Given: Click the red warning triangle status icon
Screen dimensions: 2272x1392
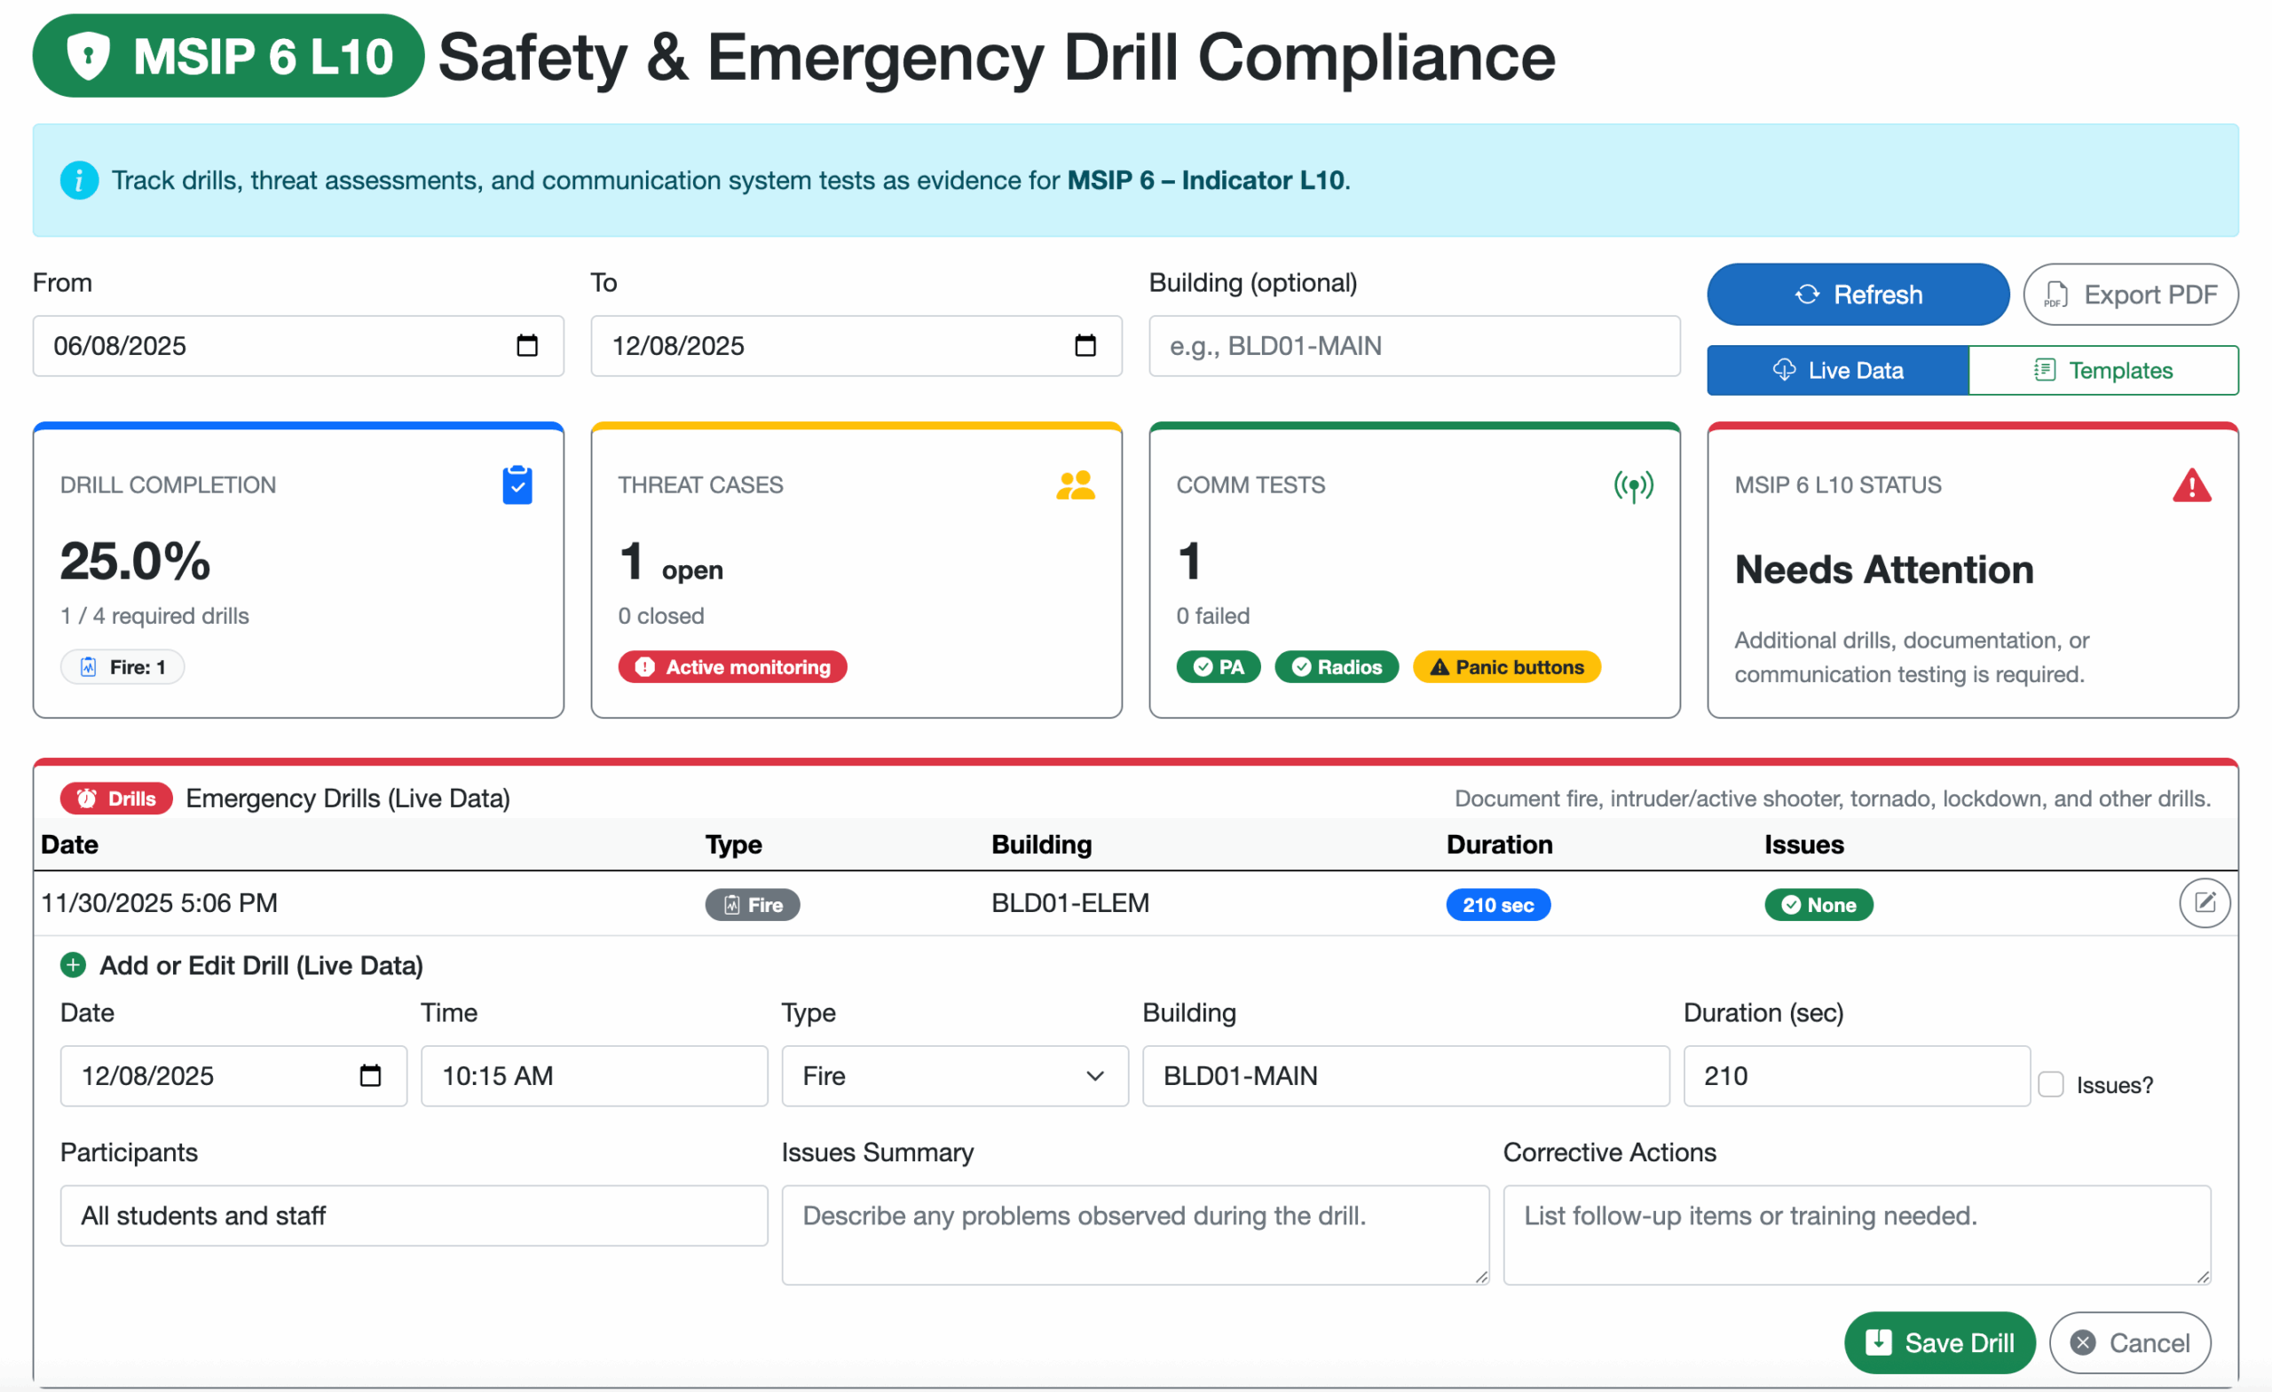Looking at the screenshot, I should [x=2192, y=485].
